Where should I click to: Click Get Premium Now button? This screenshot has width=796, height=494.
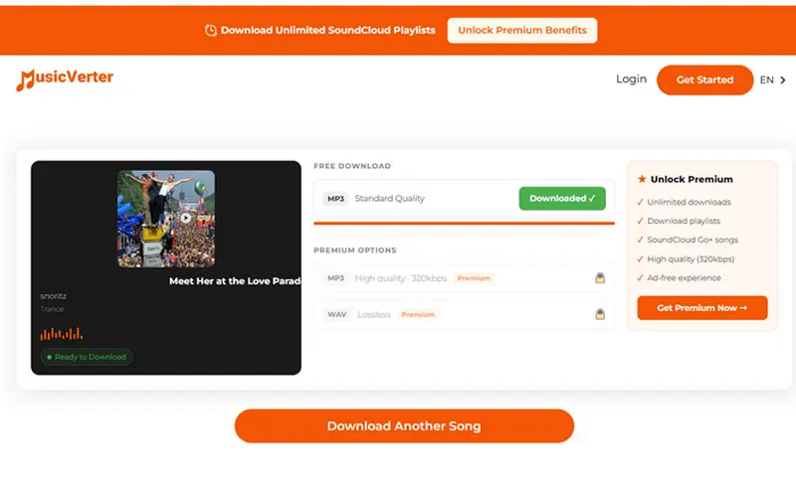coord(702,308)
